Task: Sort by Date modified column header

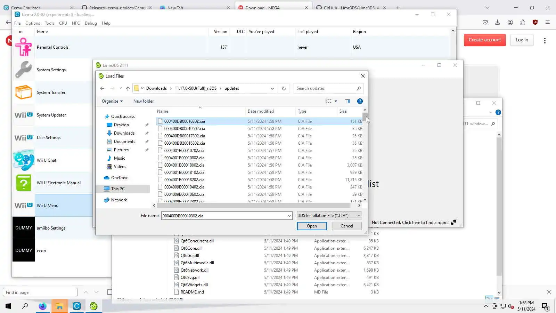Action: click(x=261, y=111)
